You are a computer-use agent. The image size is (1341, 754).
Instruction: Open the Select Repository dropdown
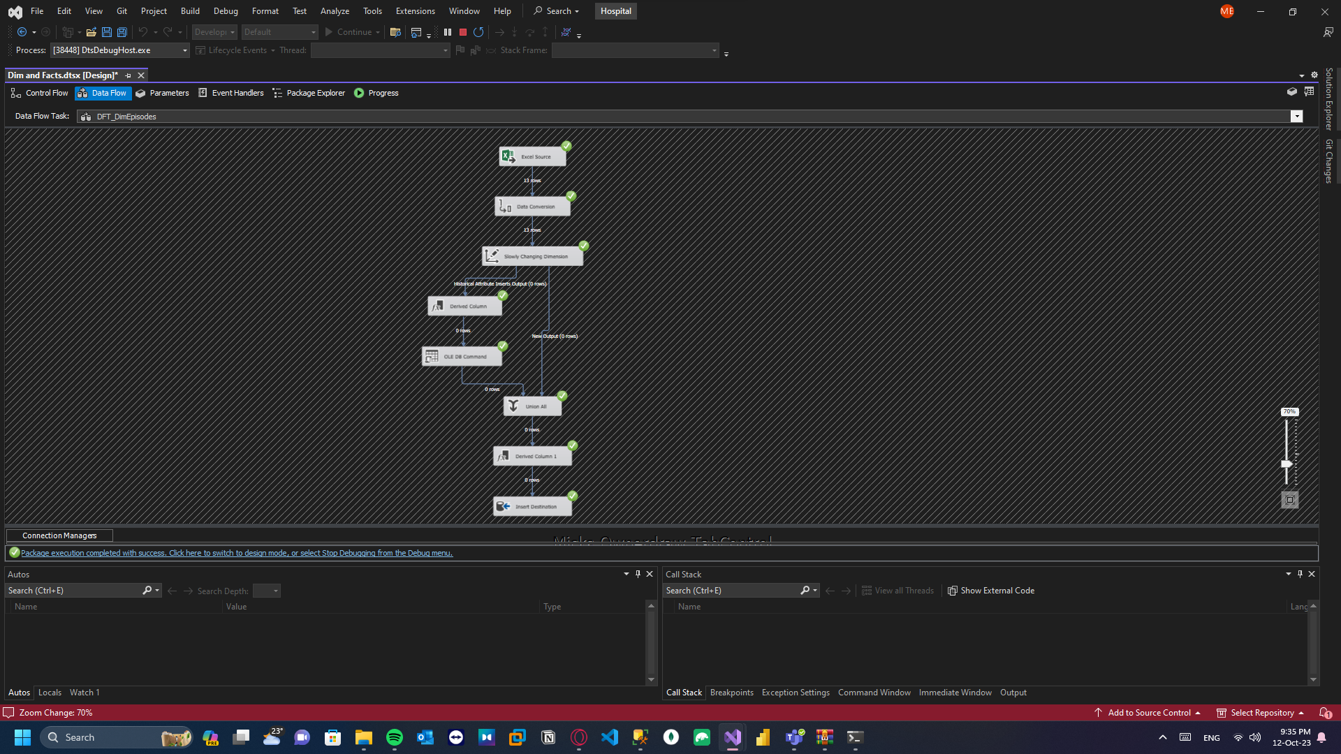click(x=1261, y=713)
